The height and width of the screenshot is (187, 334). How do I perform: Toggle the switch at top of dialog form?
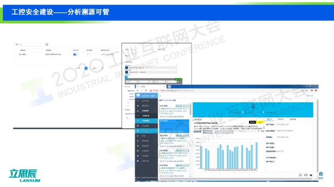[163, 49]
